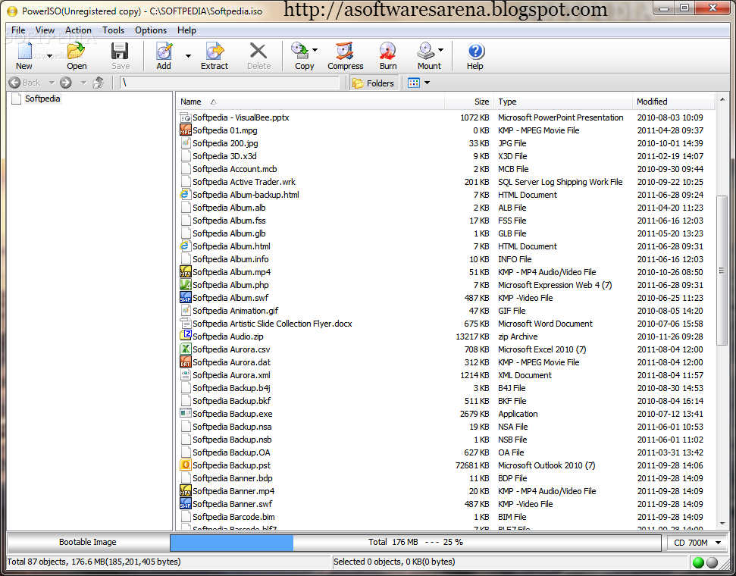Expand the Mount button dropdown arrow
The height and width of the screenshot is (576, 736).
coord(440,50)
